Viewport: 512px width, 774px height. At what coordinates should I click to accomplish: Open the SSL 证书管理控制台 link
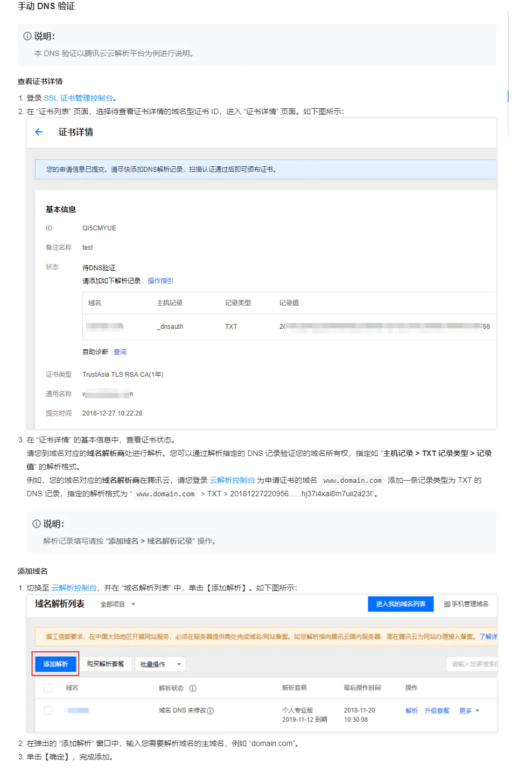[x=79, y=98]
